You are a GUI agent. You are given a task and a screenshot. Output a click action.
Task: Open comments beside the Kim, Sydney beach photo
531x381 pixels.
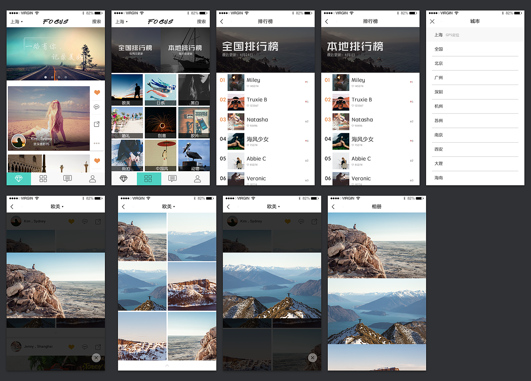click(x=97, y=107)
